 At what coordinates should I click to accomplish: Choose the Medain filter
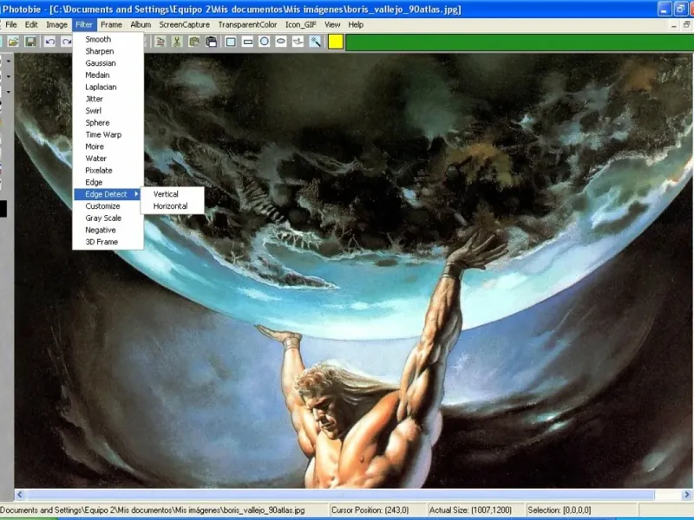pyautogui.click(x=108, y=75)
